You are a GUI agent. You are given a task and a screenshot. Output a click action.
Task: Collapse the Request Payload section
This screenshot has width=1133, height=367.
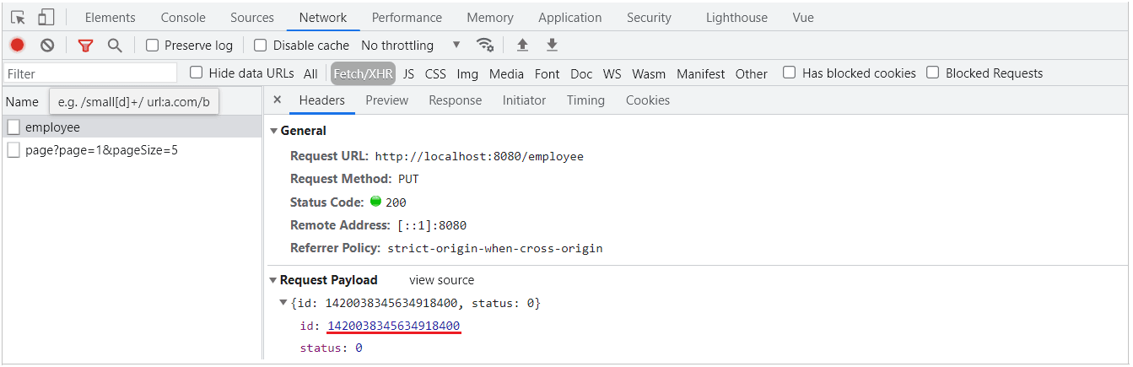(x=273, y=280)
